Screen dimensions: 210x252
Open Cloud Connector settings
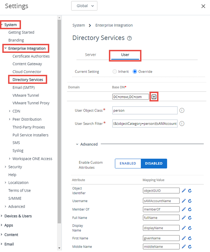tap(27, 72)
